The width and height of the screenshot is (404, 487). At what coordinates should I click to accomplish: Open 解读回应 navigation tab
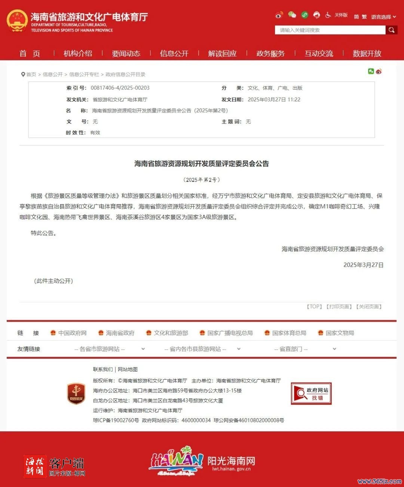223,53
